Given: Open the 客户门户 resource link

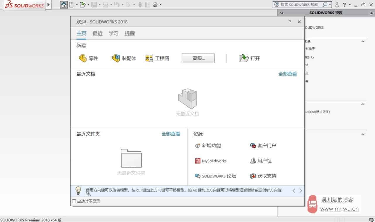Looking at the screenshot, I should click(x=263, y=145).
